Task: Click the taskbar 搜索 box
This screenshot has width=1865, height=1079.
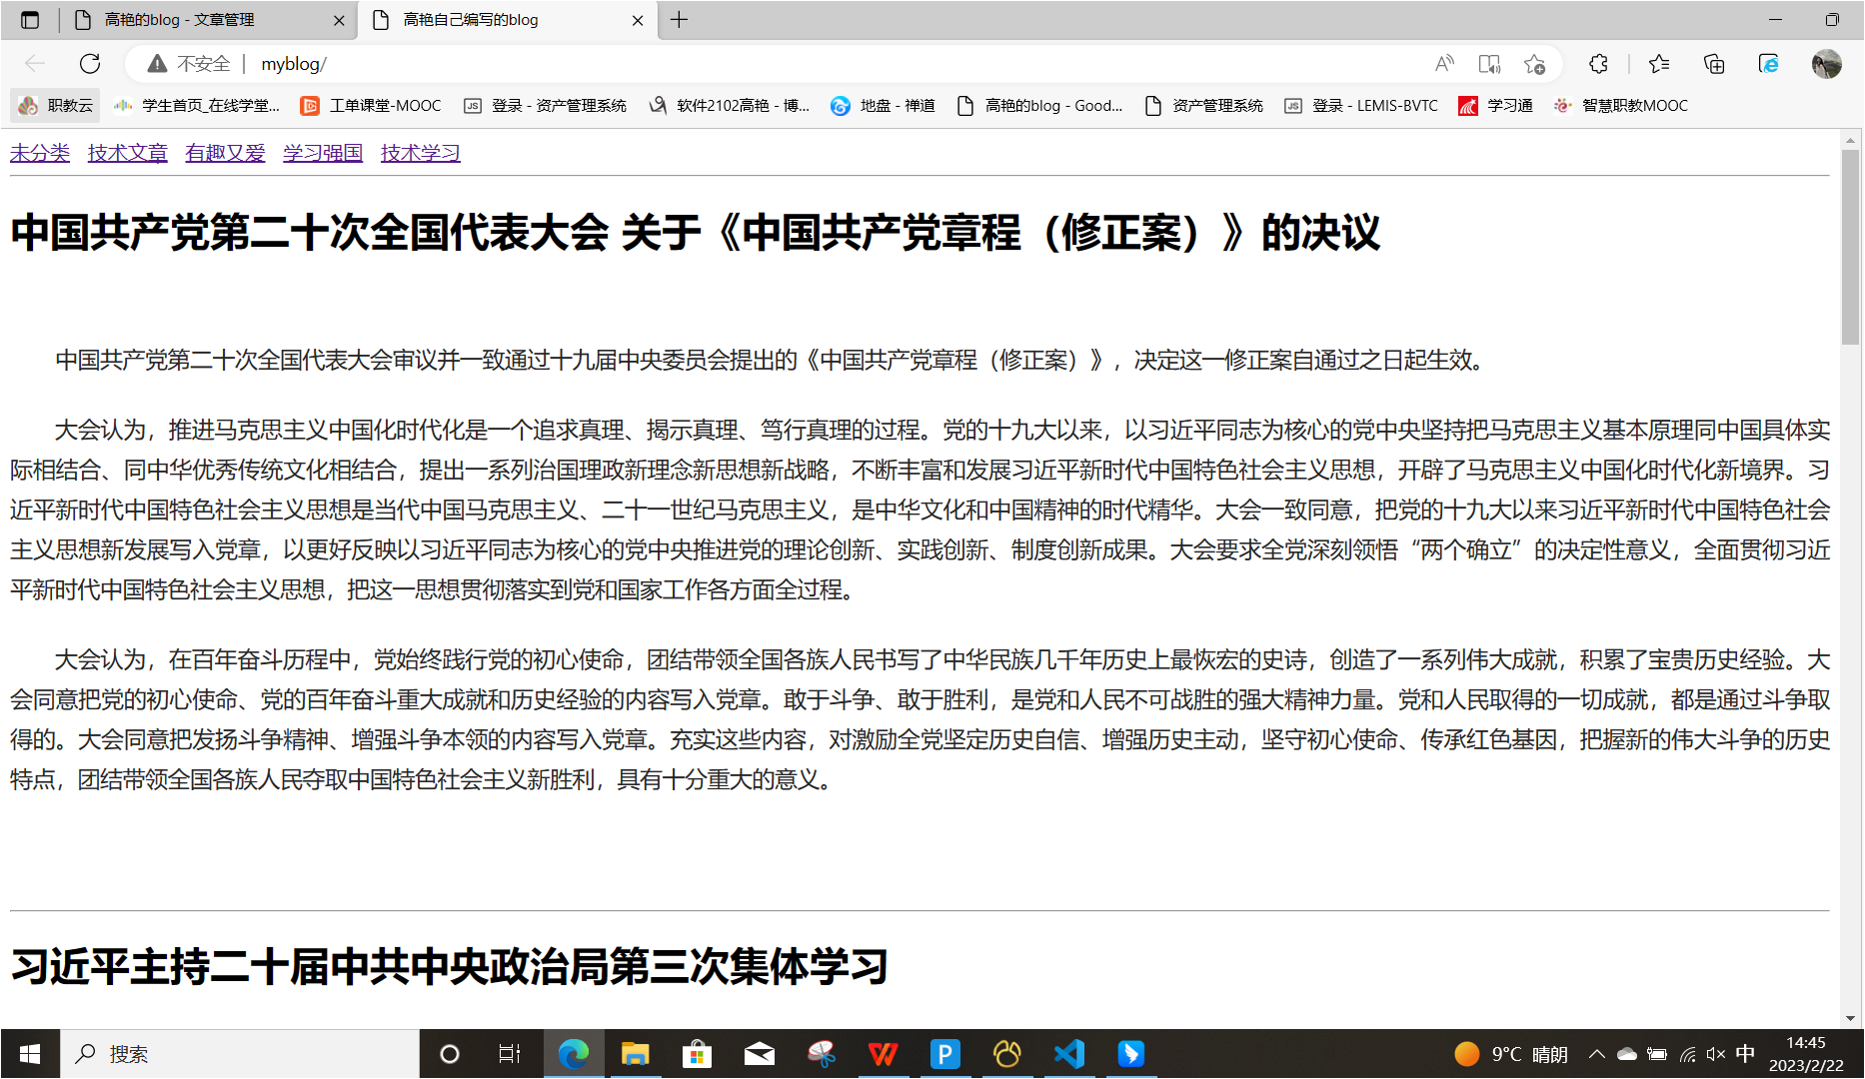Action: (x=240, y=1054)
